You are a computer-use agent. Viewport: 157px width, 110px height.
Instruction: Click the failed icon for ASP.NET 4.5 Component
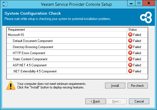click(x=130, y=65)
